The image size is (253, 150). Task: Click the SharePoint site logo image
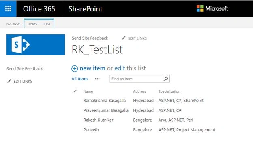[x=36, y=44]
